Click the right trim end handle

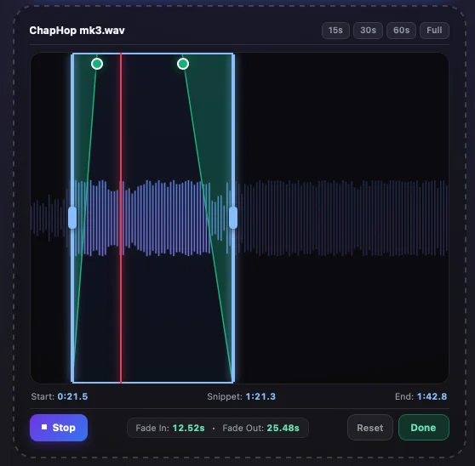click(233, 218)
